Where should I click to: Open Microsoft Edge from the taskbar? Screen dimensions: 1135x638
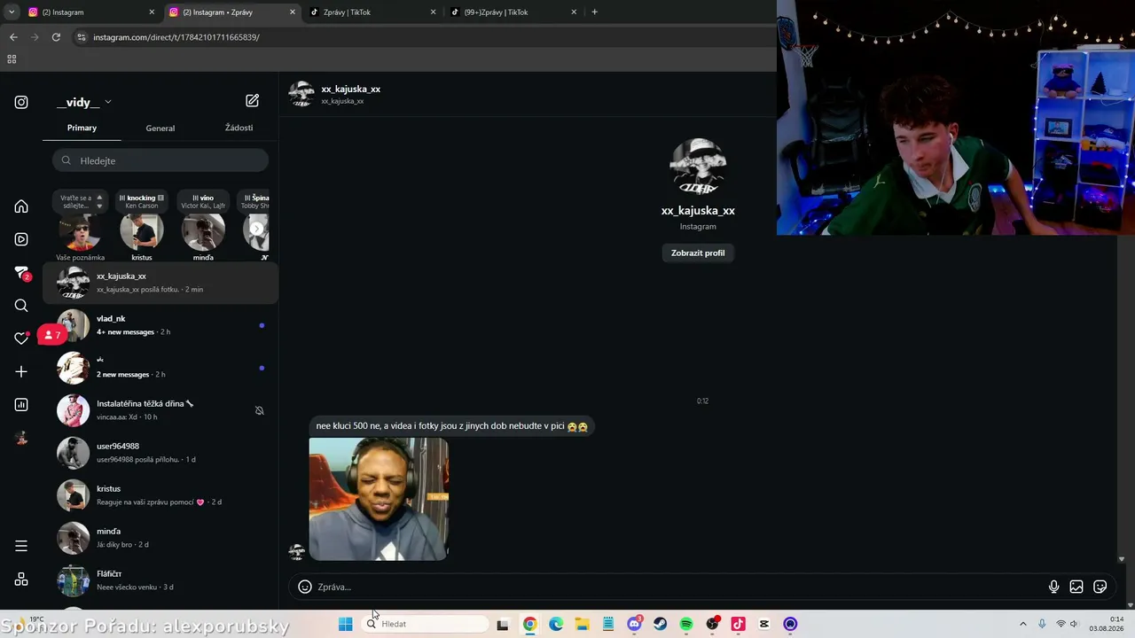(556, 624)
